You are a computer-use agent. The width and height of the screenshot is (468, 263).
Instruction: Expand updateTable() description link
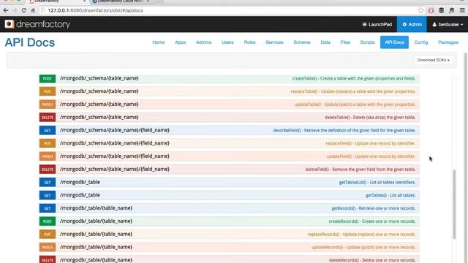355,104
